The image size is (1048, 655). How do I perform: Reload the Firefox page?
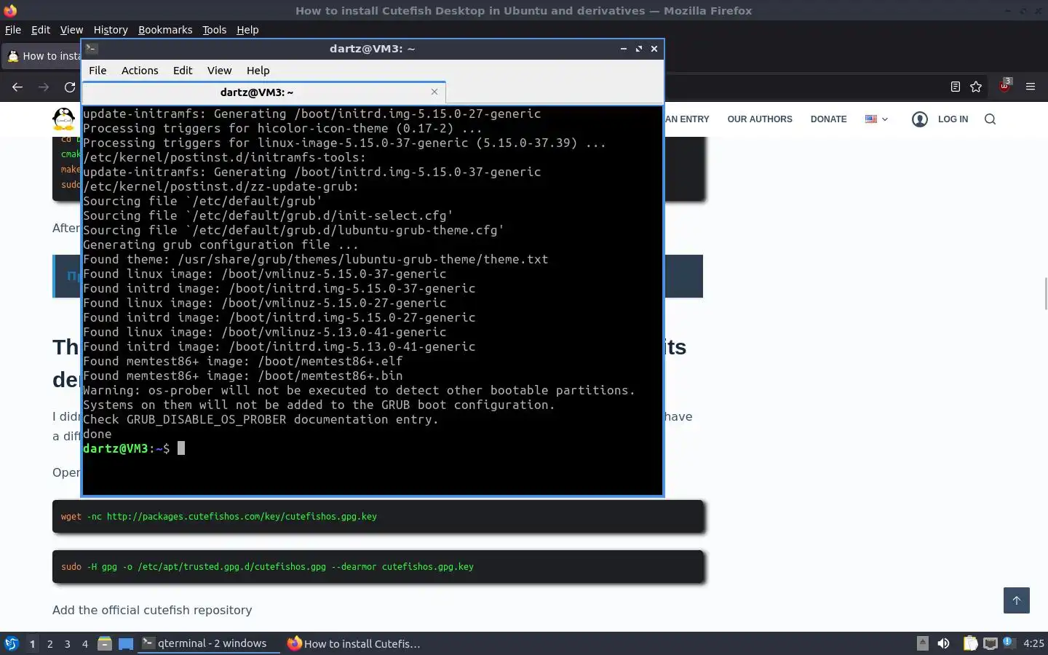(70, 87)
